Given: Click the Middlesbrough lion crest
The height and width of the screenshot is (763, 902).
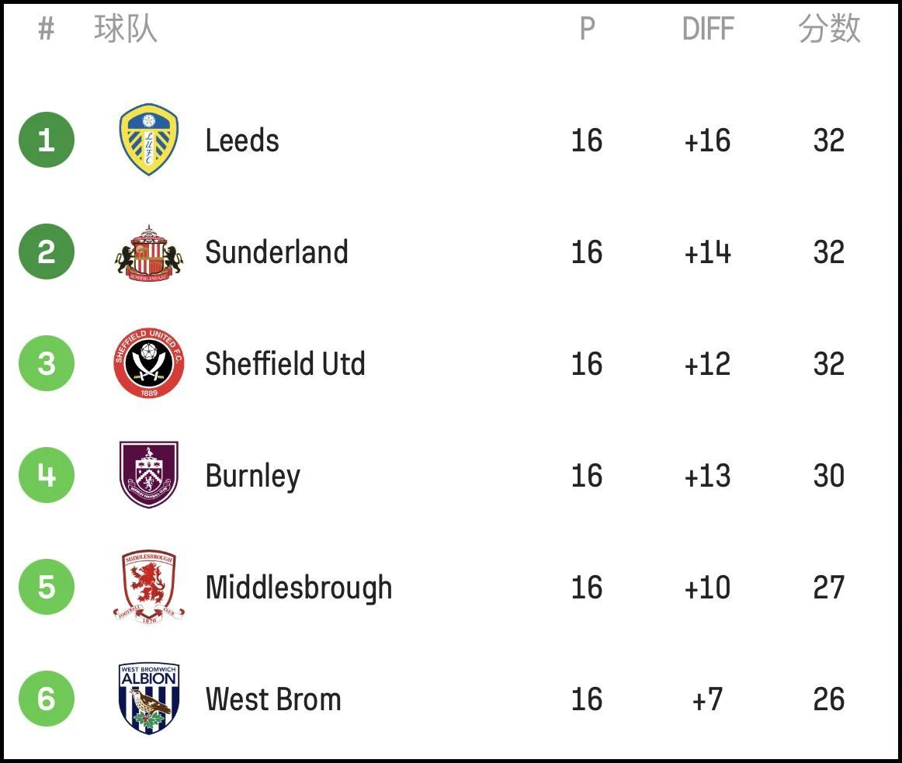Looking at the screenshot, I should click(149, 586).
